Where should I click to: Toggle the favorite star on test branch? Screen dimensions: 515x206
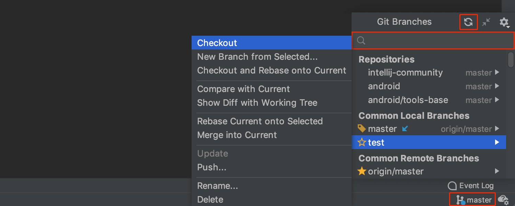pos(362,142)
